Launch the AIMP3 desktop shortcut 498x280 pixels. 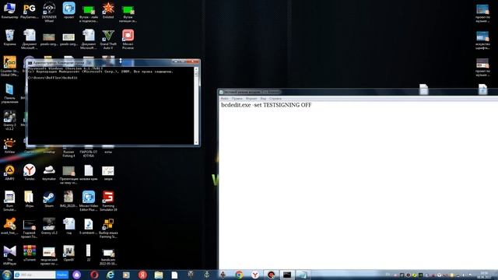coord(9,173)
